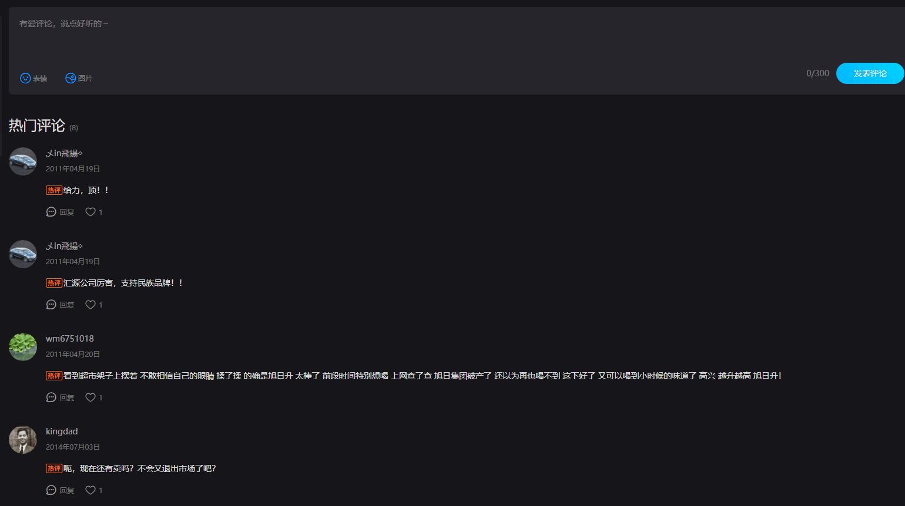Click the image (图片) upload icon
Image resolution: width=905 pixels, height=506 pixels.
pyautogui.click(x=71, y=78)
